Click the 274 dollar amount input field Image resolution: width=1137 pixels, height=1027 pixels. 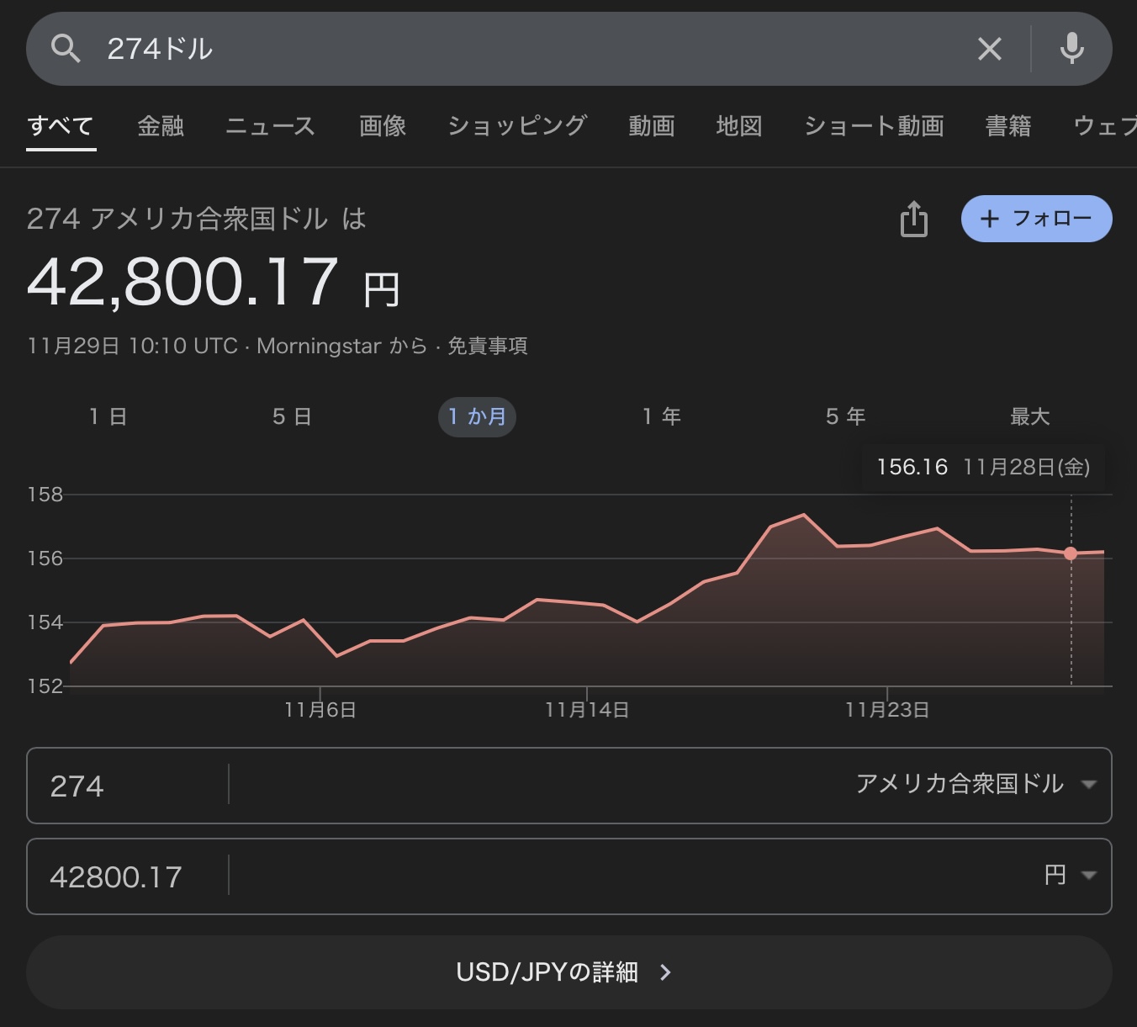coord(126,786)
